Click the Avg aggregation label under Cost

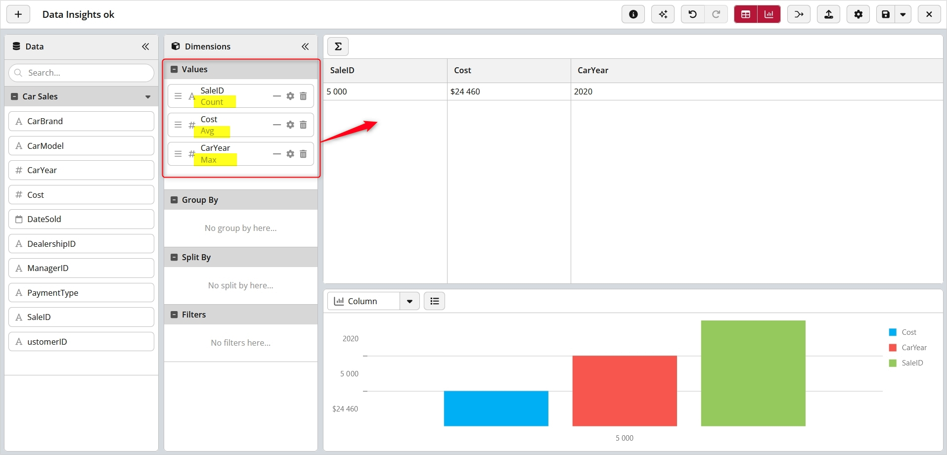[x=207, y=131]
